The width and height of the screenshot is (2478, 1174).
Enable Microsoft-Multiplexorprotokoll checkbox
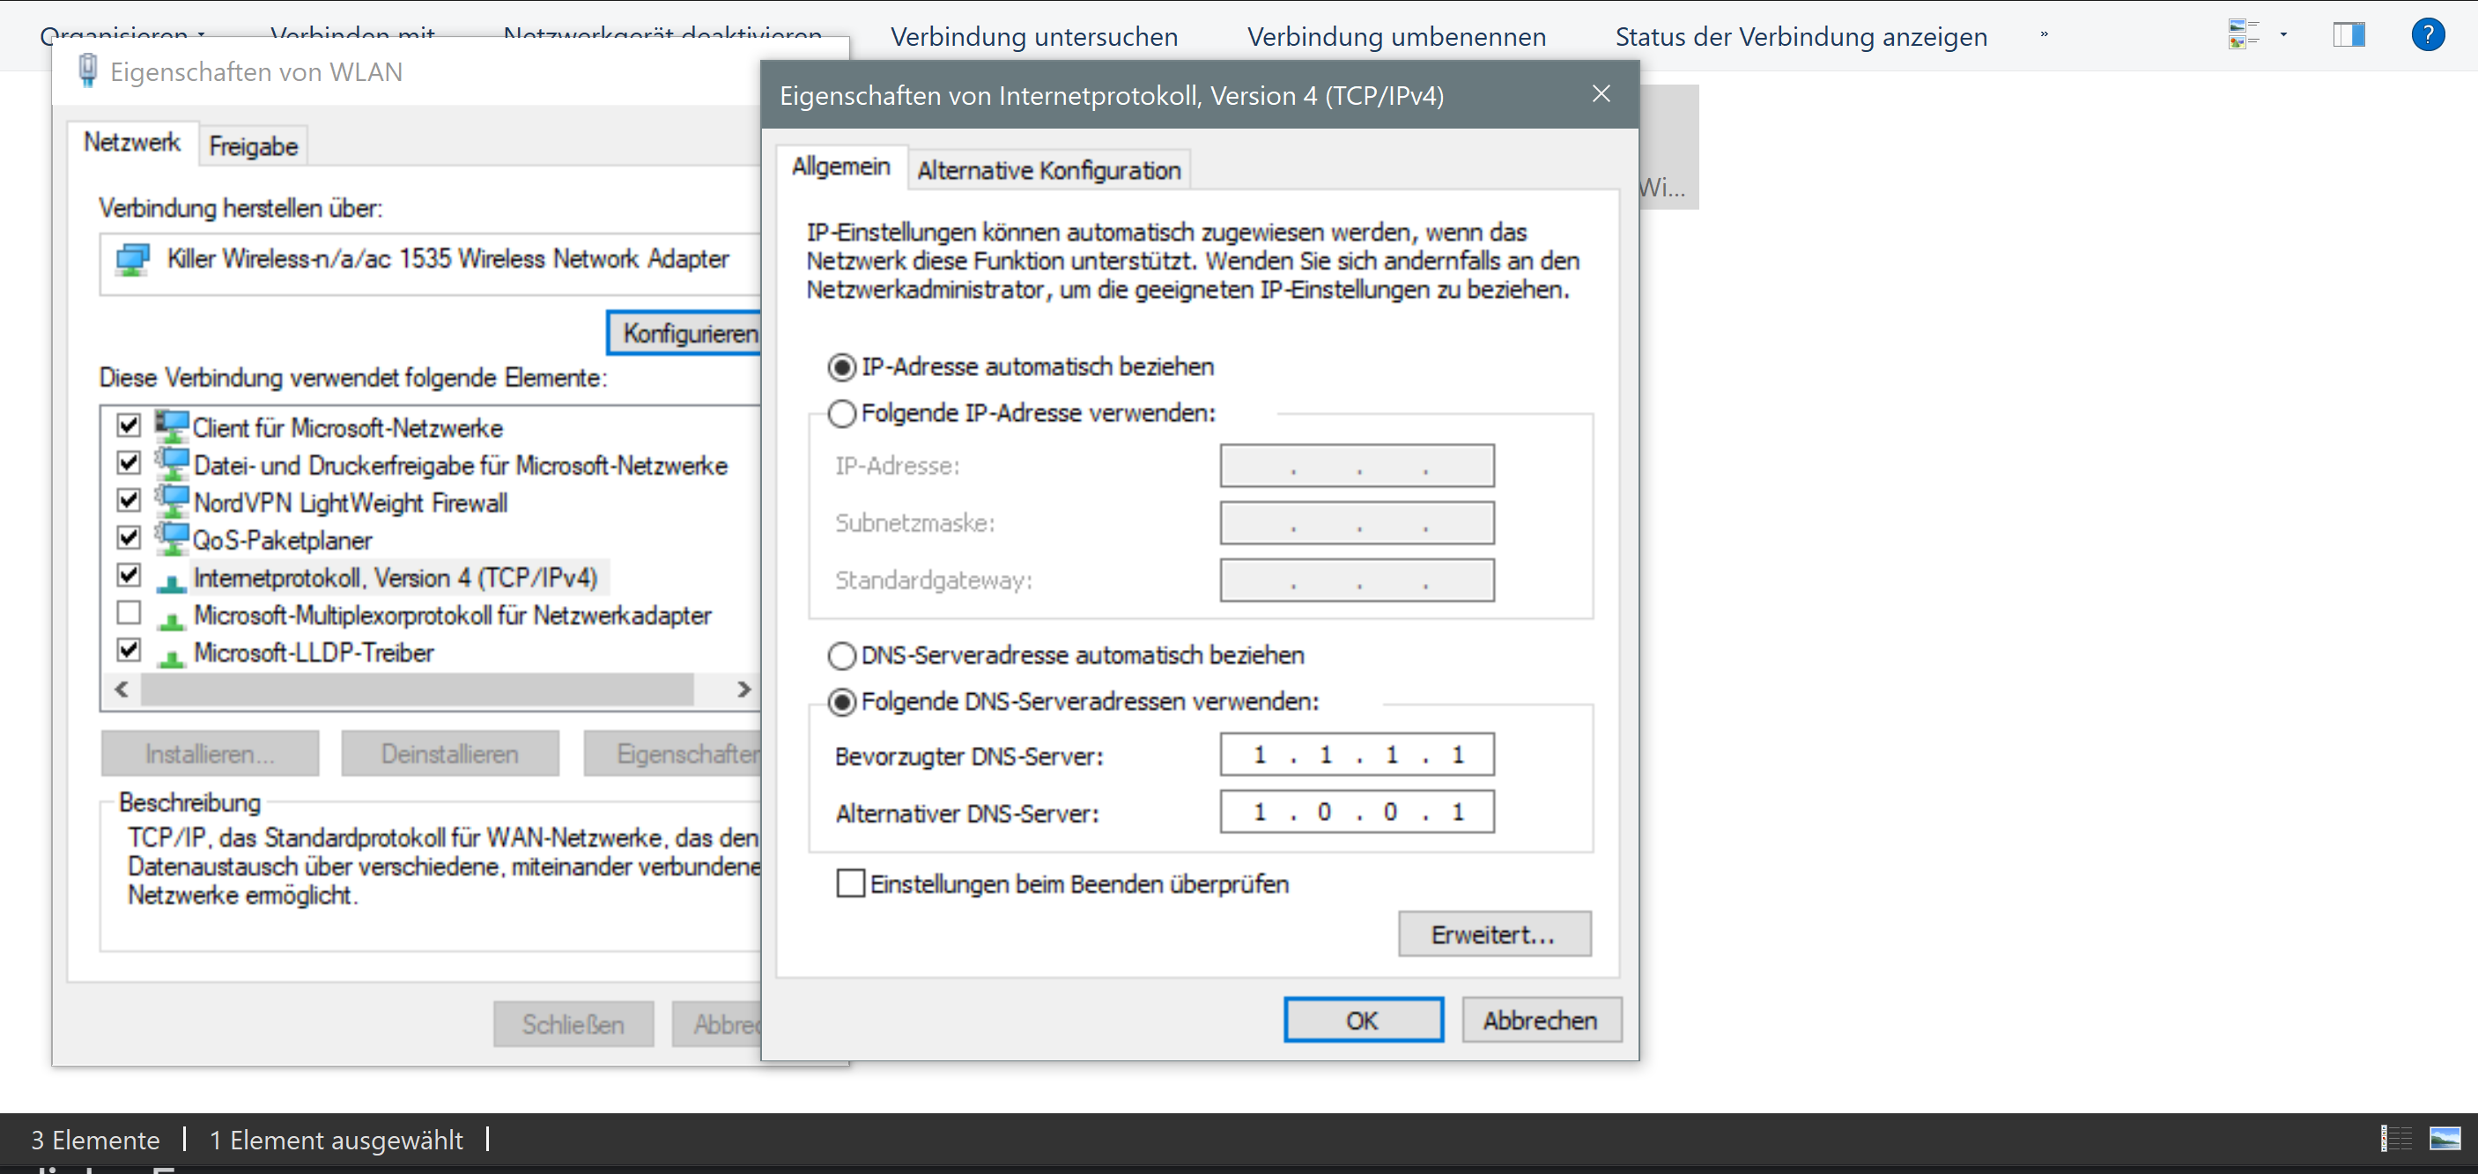tap(129, 614)
